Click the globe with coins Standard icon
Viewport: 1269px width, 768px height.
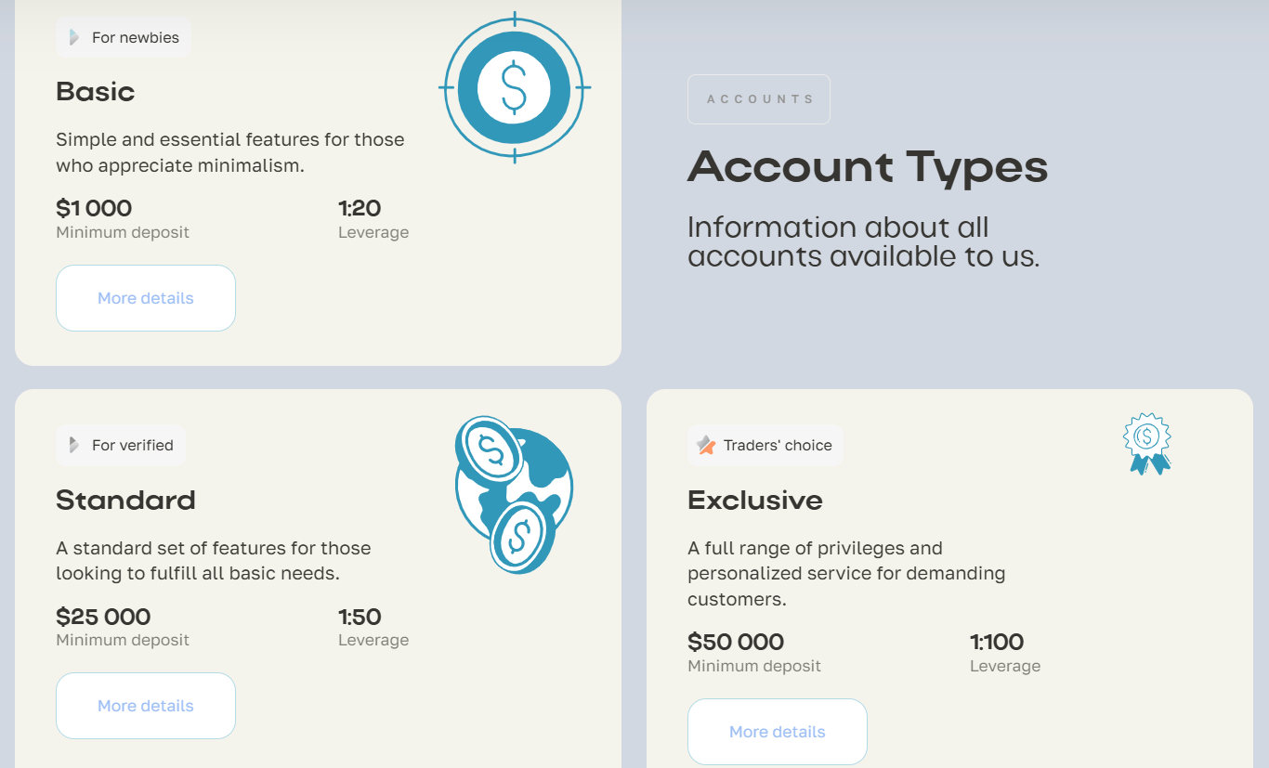click(514, 494)
